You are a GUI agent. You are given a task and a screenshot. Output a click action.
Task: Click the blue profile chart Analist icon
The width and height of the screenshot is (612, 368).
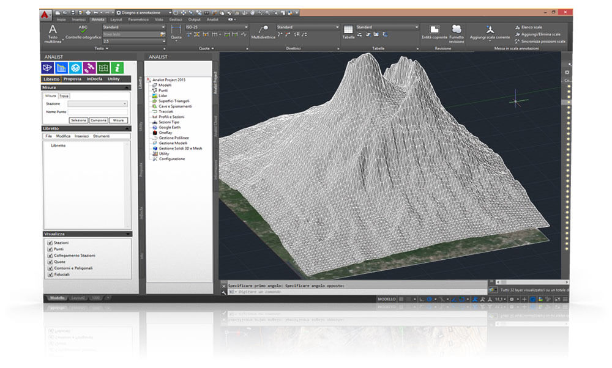61,68
